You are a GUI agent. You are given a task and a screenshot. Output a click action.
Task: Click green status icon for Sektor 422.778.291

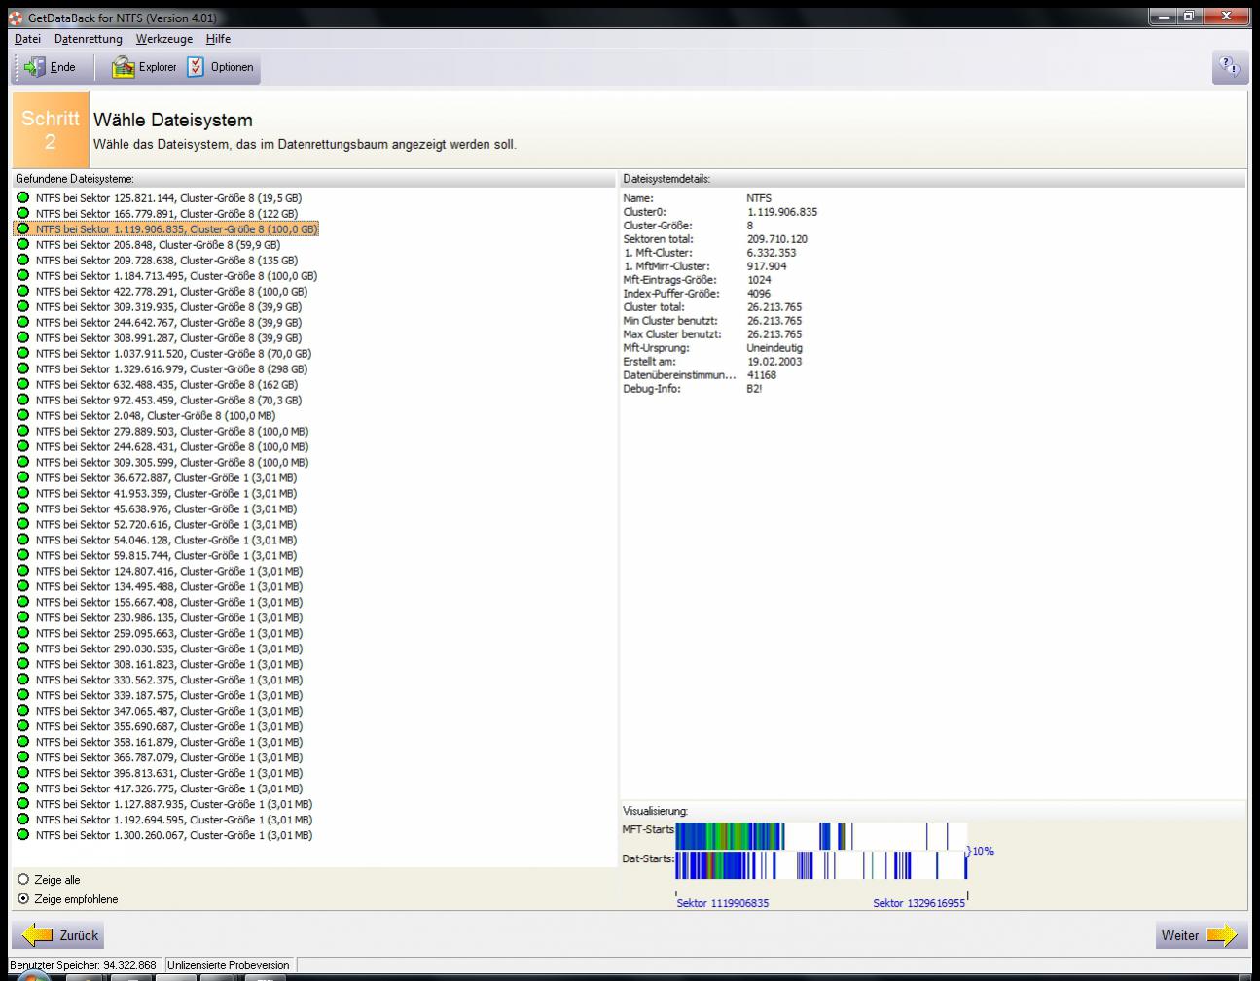tap(23, 292)
